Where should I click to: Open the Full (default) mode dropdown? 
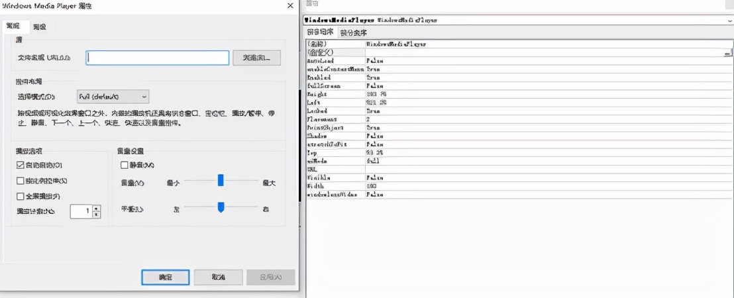113,97
